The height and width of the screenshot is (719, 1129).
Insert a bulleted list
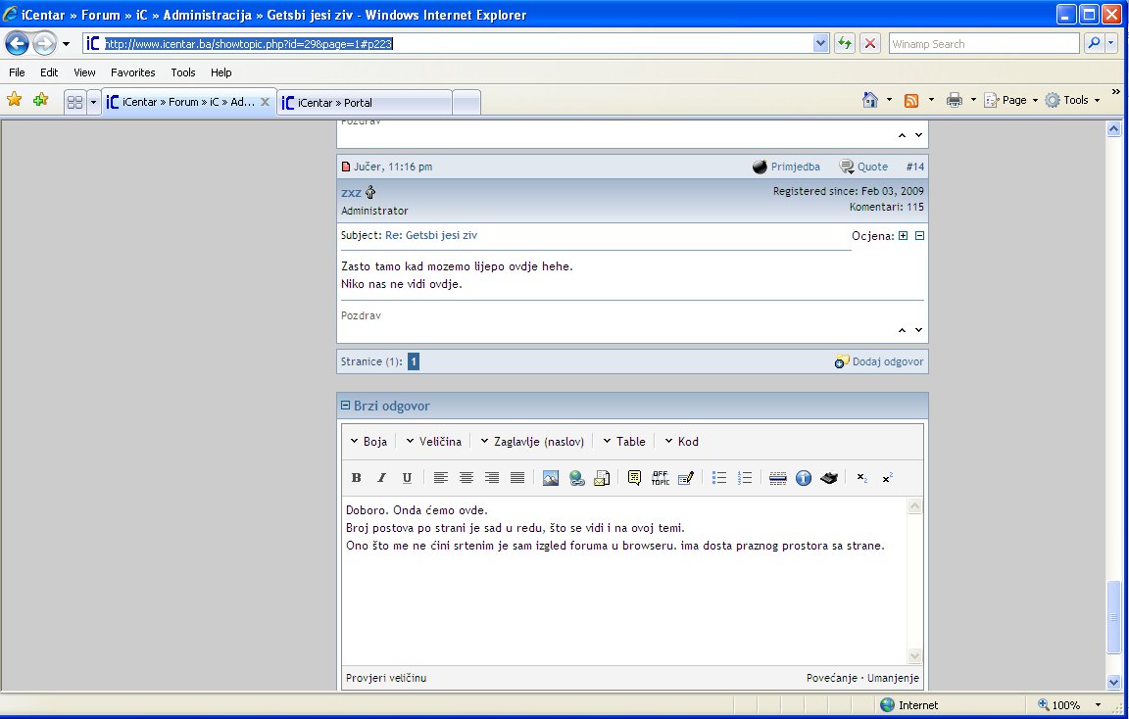(x=719, y=478)
